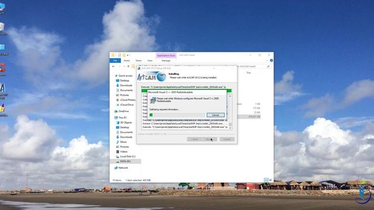Viewport: 374px width, 210px height.
Task: Open Pictures under This PC
Action: tap(124, 146)
